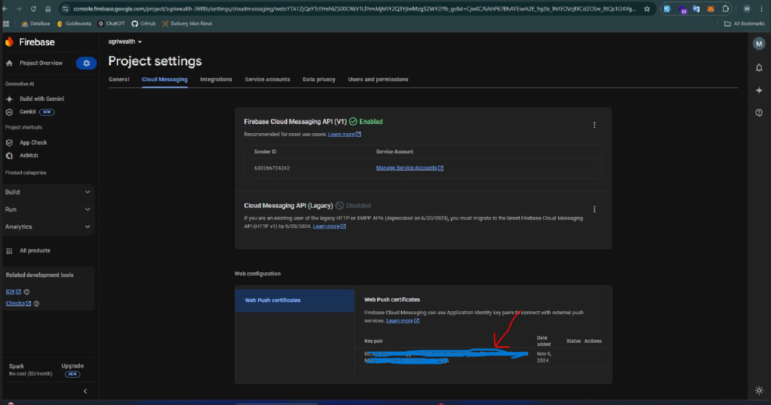
Task: Click the Upgrade plan button
Action: point(72,369)
